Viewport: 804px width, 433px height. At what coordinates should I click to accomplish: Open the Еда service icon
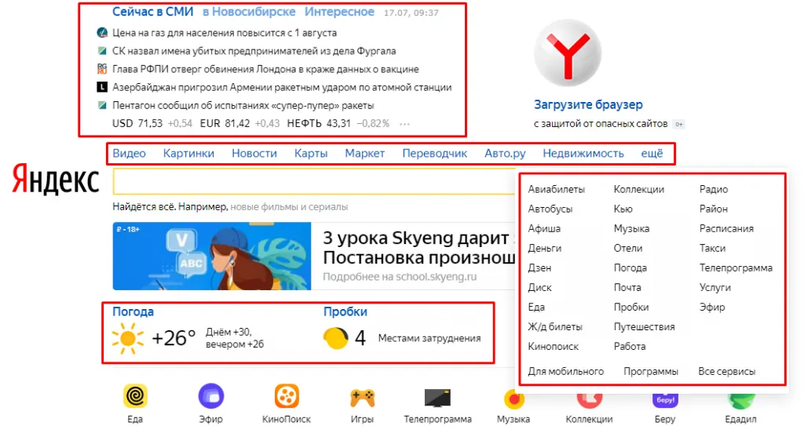coord(135,395)
